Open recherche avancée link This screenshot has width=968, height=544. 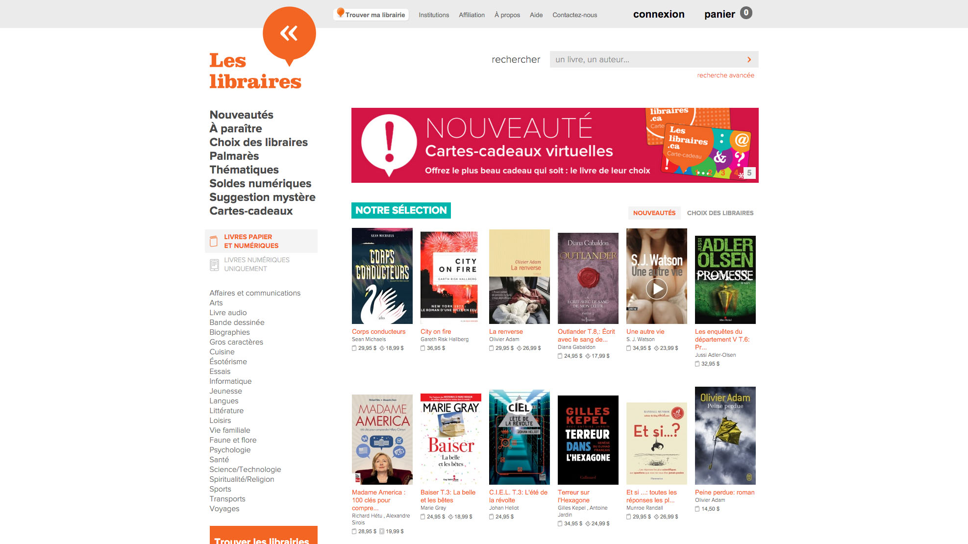pyautogui.click(x=725, y=75)
